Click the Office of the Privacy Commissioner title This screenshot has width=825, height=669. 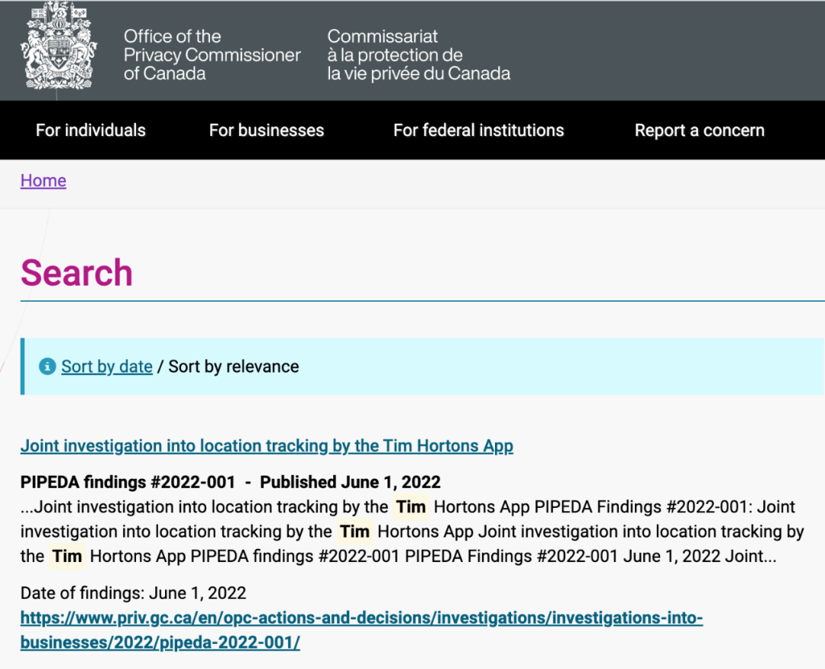click(x=212, y=55)
